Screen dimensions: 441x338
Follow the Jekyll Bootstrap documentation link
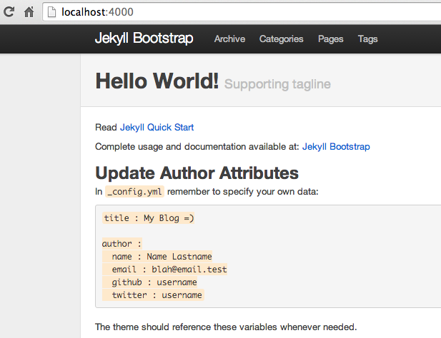336,147
